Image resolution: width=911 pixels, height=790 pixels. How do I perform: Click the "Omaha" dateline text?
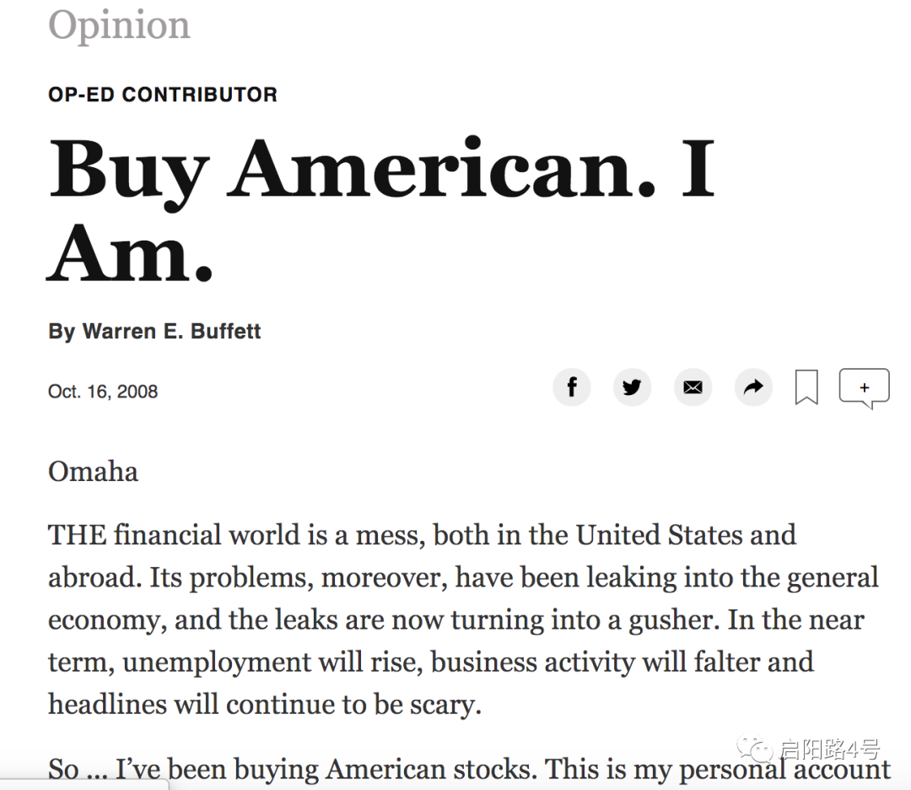click(93, 471)
